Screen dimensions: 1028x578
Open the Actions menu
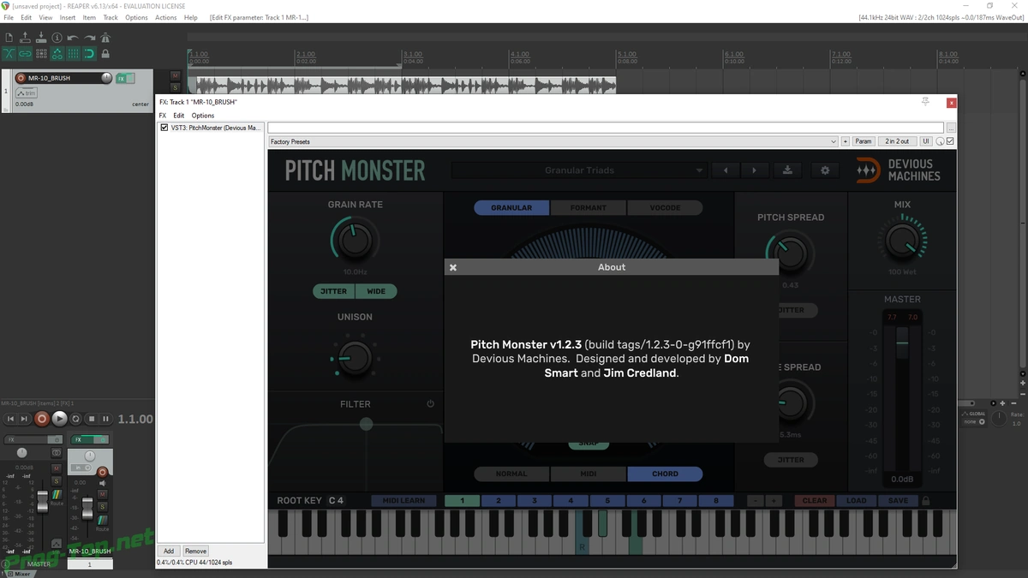(x=166, y=17)
